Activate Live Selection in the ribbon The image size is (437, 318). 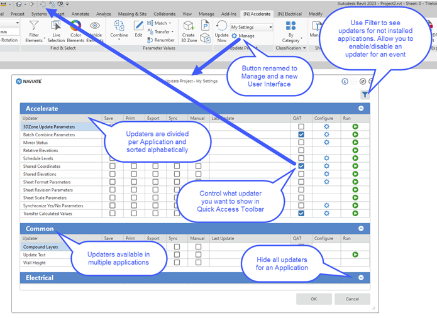pos(56,31)
